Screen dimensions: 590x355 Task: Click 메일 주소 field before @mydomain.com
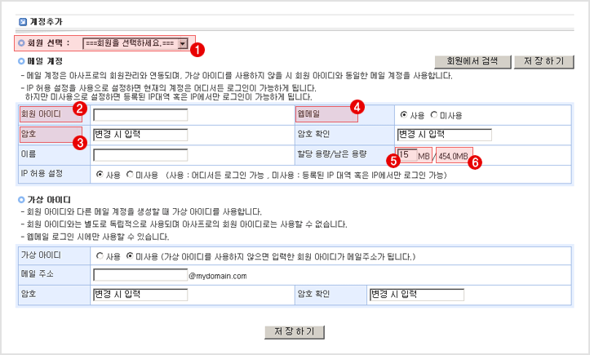pos(140,275)
